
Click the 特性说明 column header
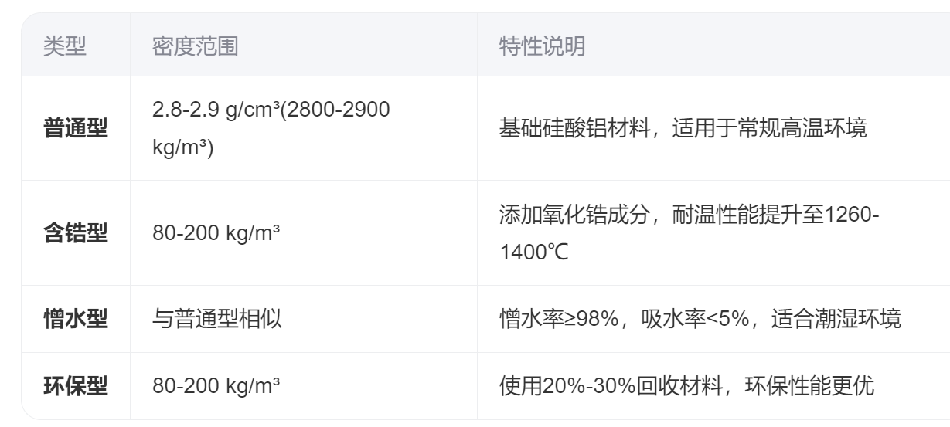[543, 47]
